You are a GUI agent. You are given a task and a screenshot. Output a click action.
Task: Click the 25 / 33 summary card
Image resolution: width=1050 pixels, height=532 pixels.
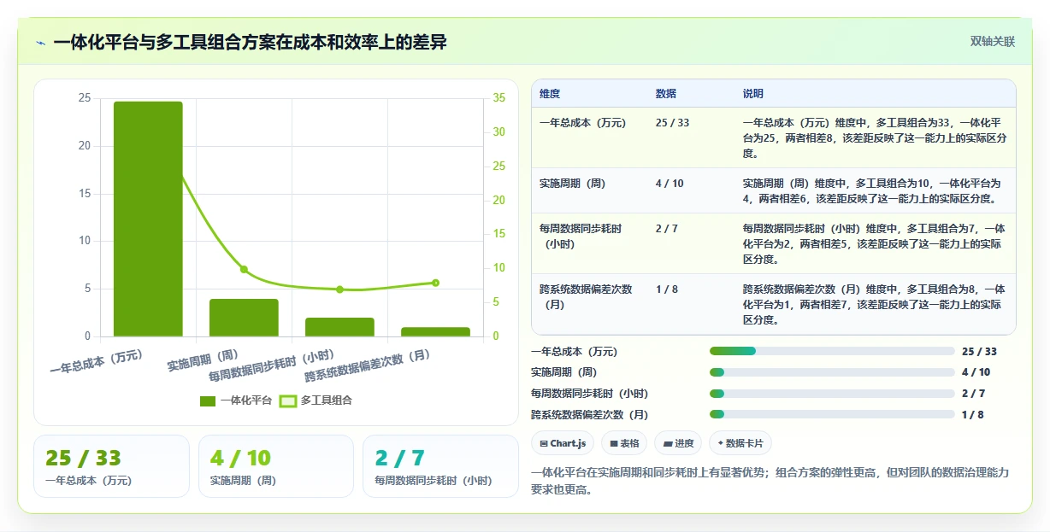(x=111, y=466)
